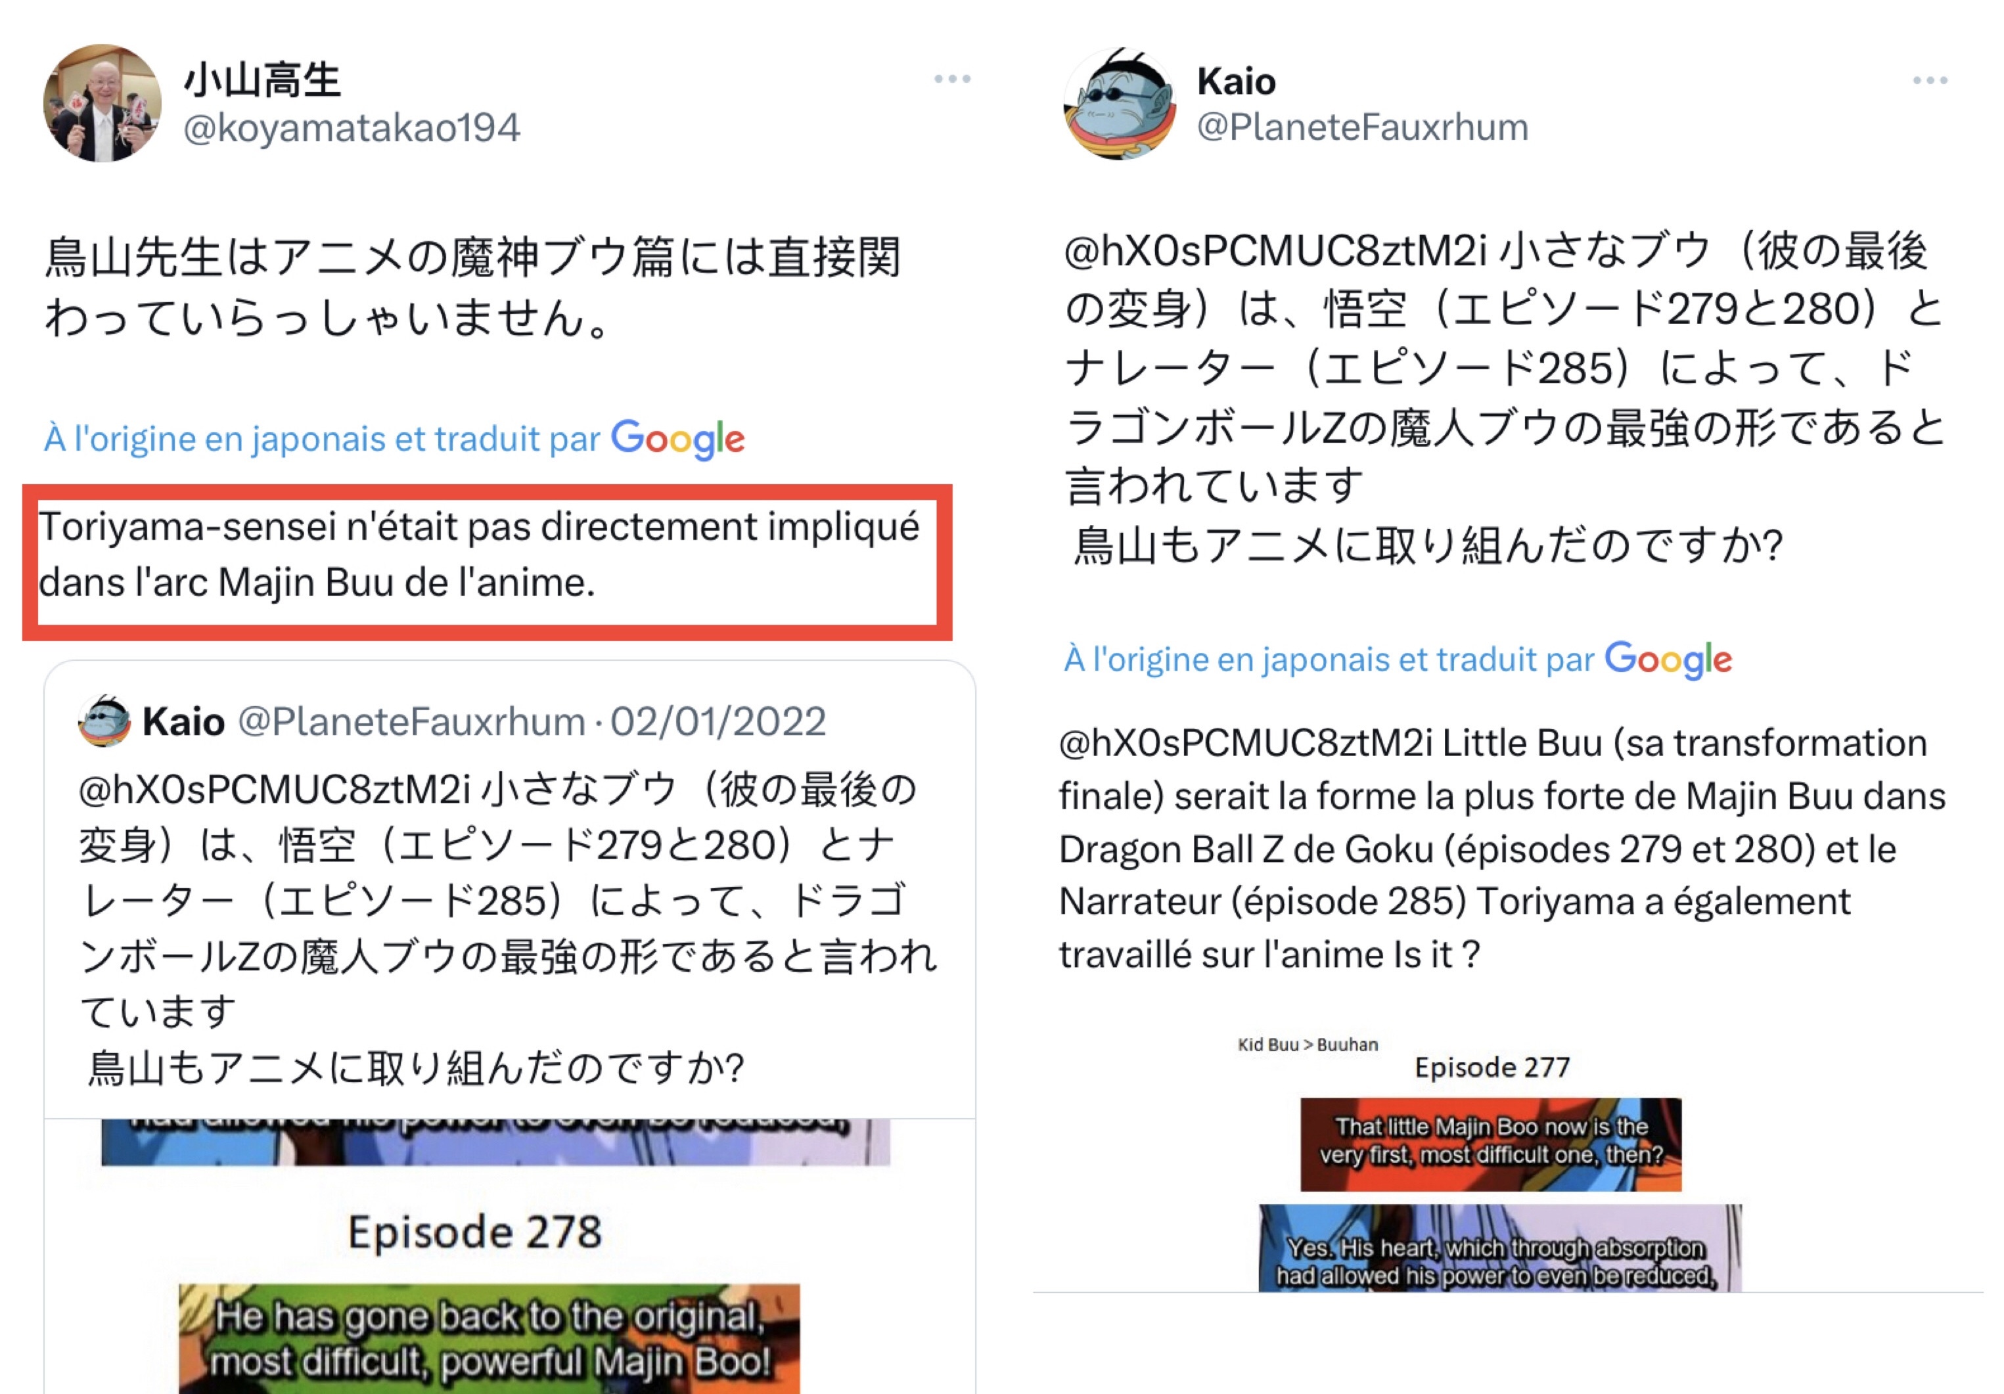Click Kaio's small avatar in the quoted tweet
Screen dimensions: 2004x1394
tap(104, 721)
